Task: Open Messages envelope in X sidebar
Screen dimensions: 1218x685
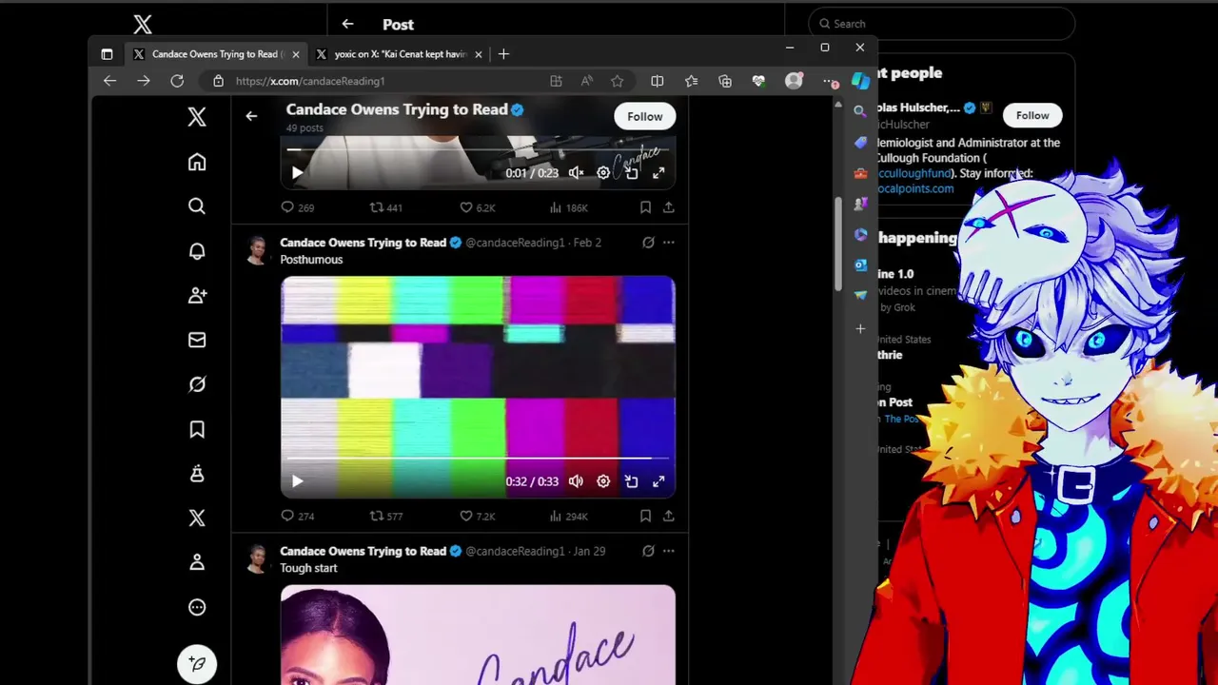Action: tap(197, 340)
